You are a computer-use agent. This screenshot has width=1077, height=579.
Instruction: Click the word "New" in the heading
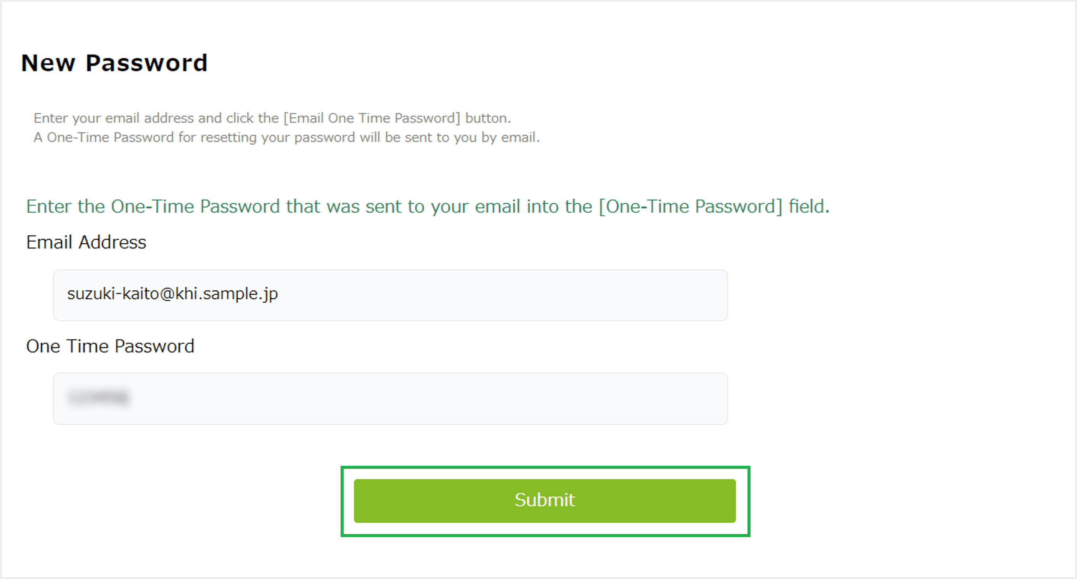(x=48, y=63)
